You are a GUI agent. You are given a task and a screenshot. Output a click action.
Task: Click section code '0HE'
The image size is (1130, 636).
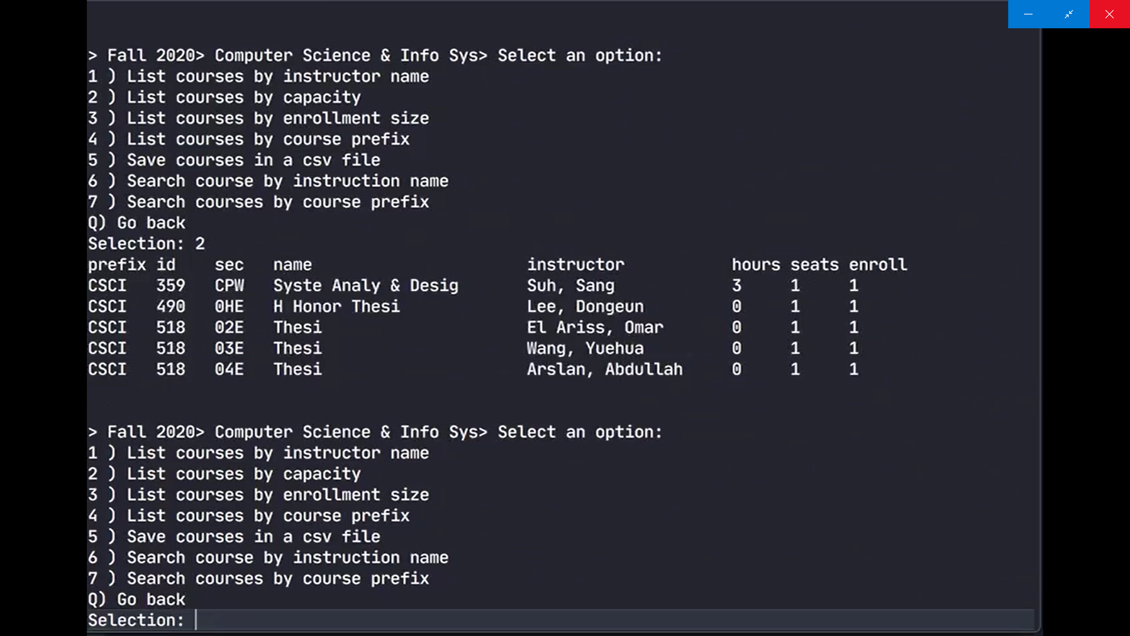coord(229,306)
